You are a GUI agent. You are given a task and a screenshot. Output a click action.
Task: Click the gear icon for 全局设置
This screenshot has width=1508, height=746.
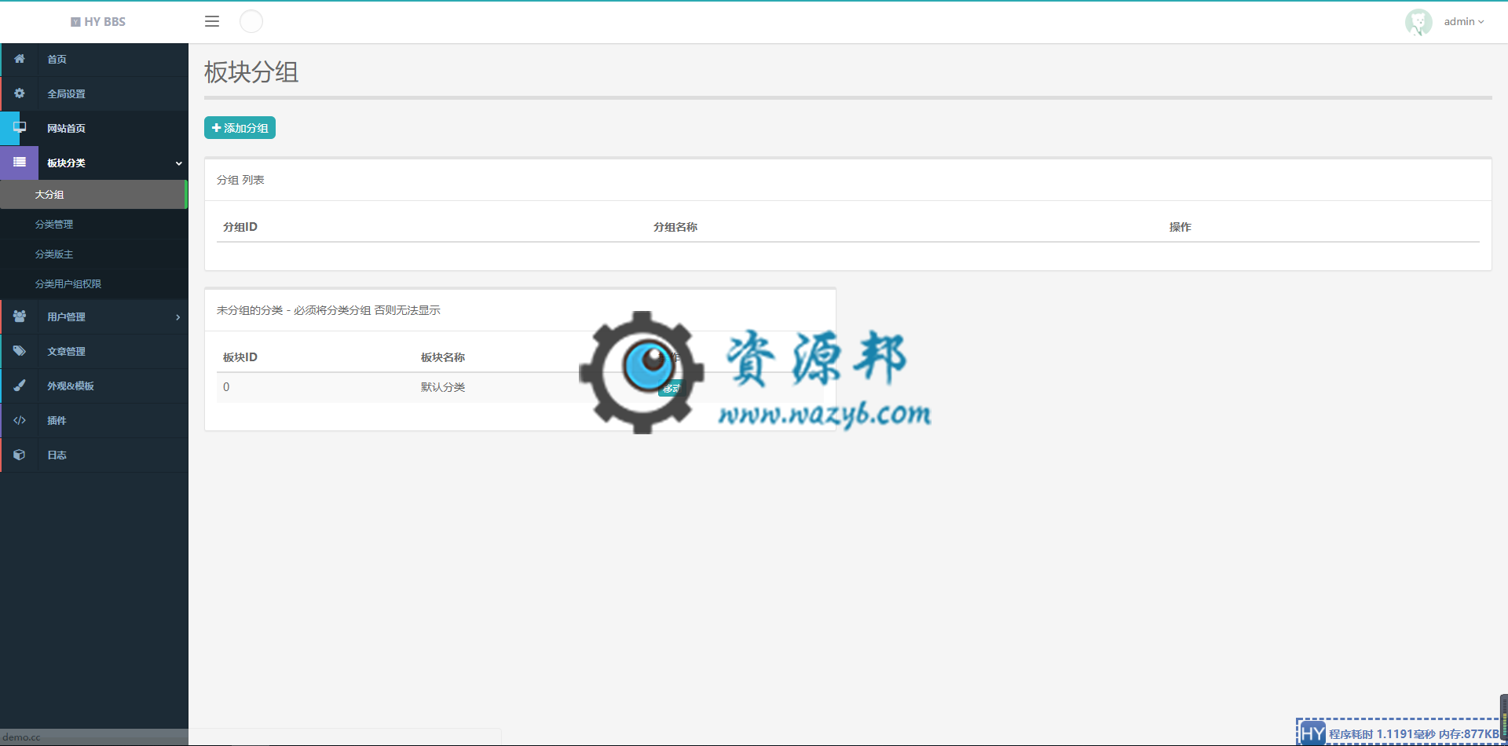(x=20, y=93)
